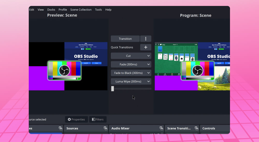Click the Quick Transitions label

(x=122, y=47)
